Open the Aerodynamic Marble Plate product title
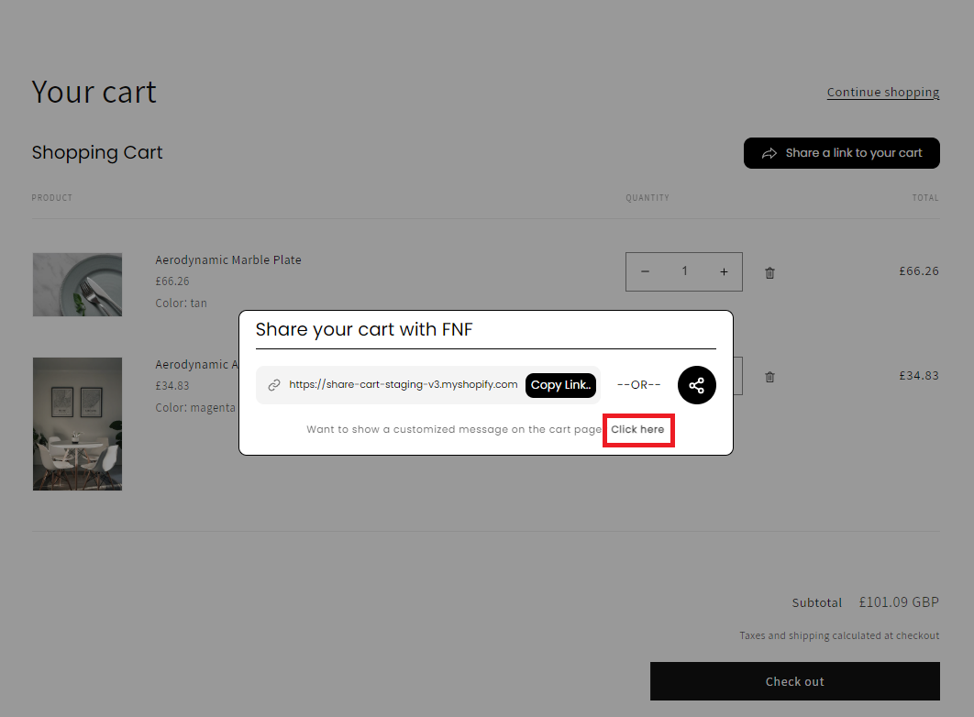The image size is (974, 717). [x=227, y=259]
